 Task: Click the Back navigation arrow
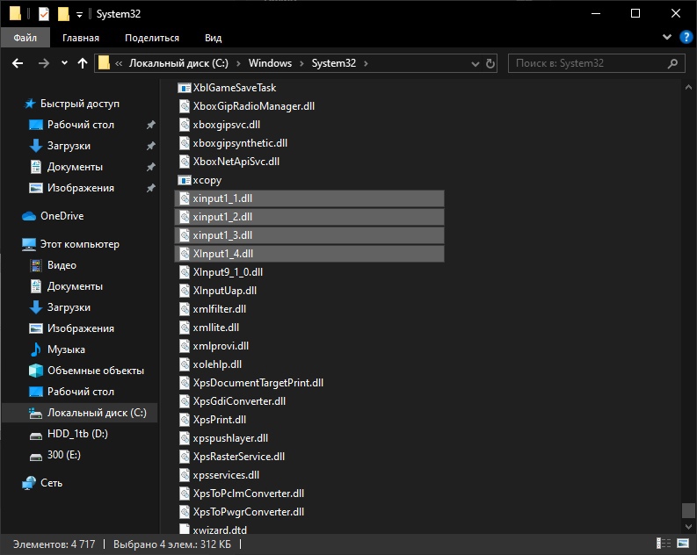[18, 63]
